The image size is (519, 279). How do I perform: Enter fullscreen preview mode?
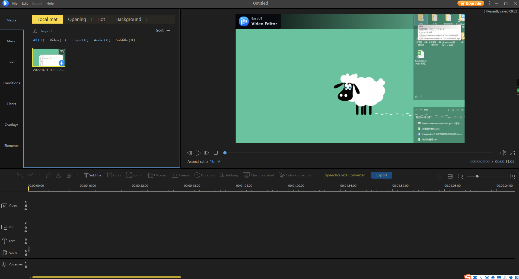point(512,153)
